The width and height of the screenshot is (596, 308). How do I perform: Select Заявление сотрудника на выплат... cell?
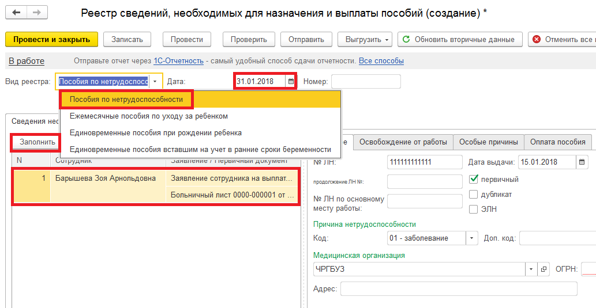pos(233,178)
